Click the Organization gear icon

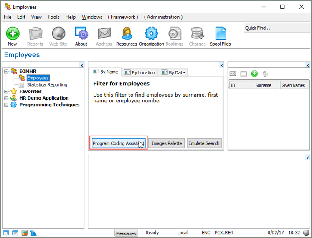point(151,36)
